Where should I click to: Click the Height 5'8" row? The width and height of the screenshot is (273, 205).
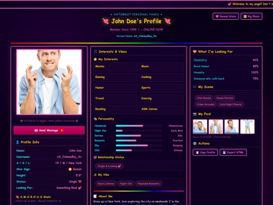[49, 175]
